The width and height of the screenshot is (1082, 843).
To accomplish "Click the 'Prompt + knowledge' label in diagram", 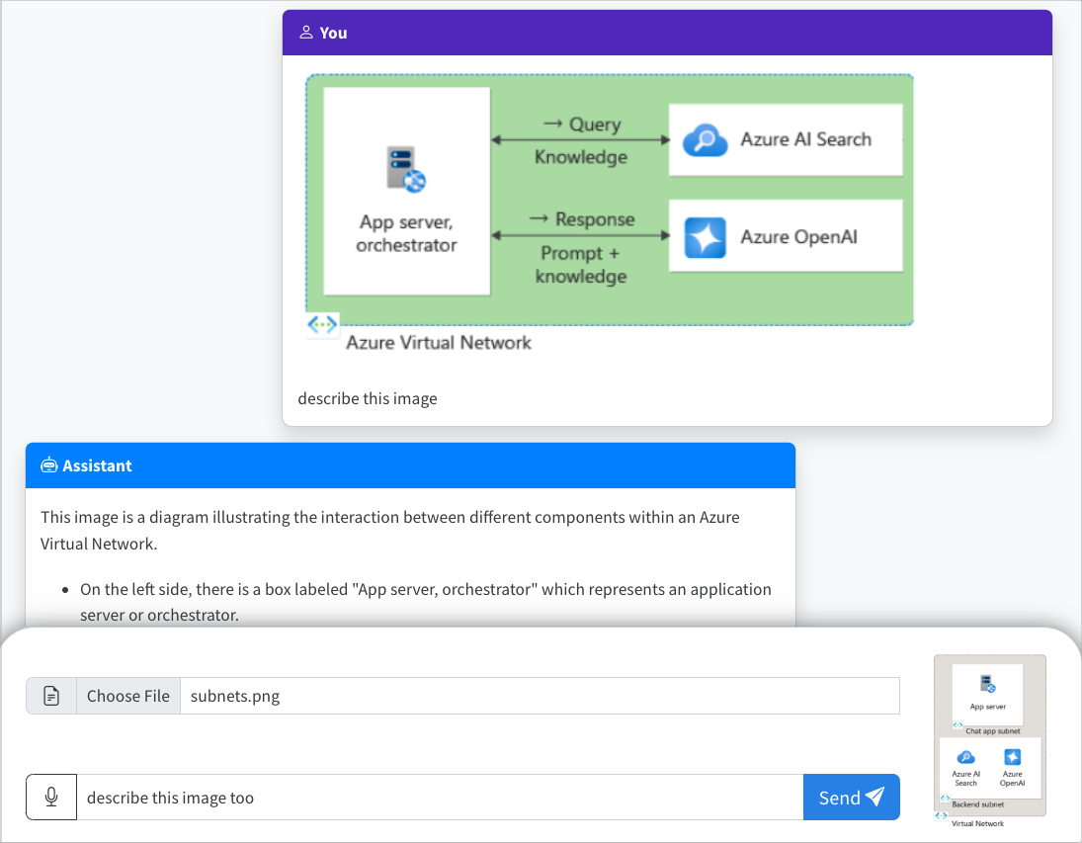I will click(x=581, y=265).
